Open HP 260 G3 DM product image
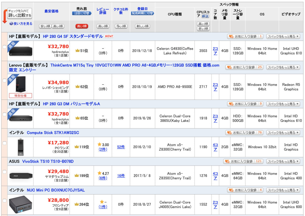This screenshot has height=216, width=305. (21, 118)
